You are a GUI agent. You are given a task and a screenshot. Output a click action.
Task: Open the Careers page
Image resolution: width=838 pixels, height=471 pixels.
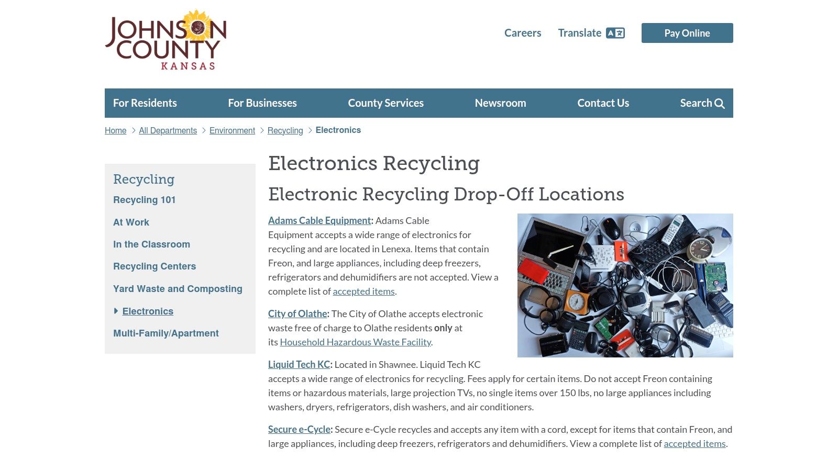click(522, 32)
